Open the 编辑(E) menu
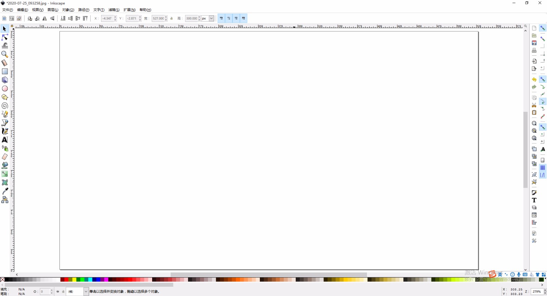 (23, 10)
